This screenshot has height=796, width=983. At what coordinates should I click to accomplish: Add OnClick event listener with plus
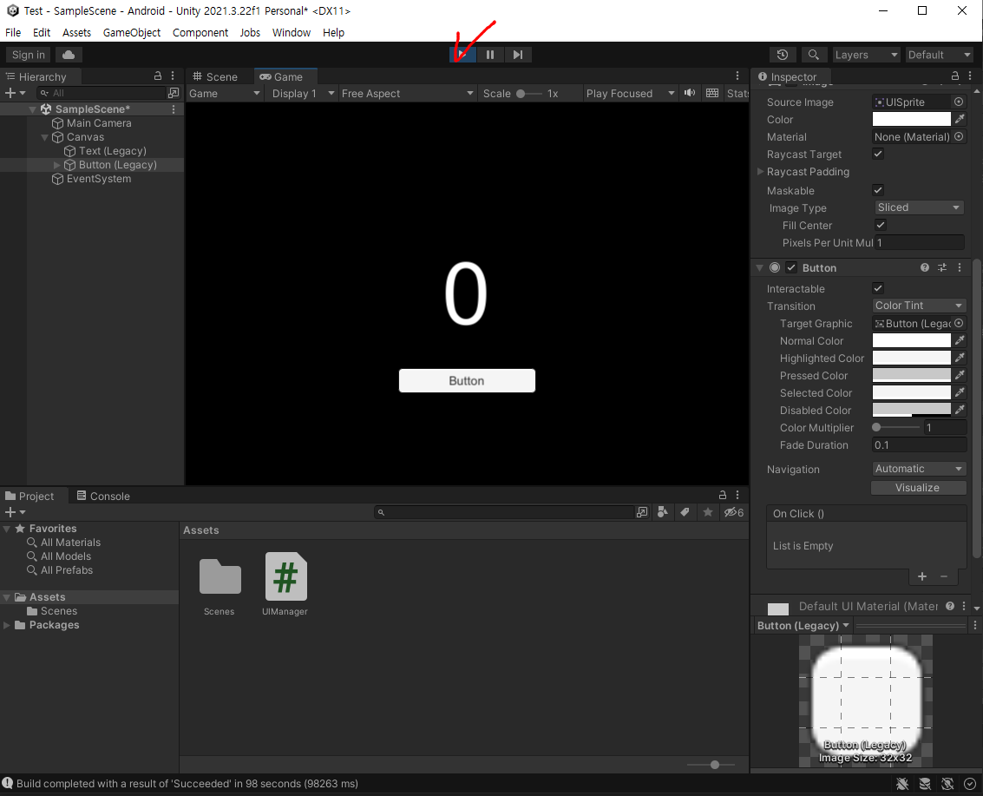[x=922, y=576]
